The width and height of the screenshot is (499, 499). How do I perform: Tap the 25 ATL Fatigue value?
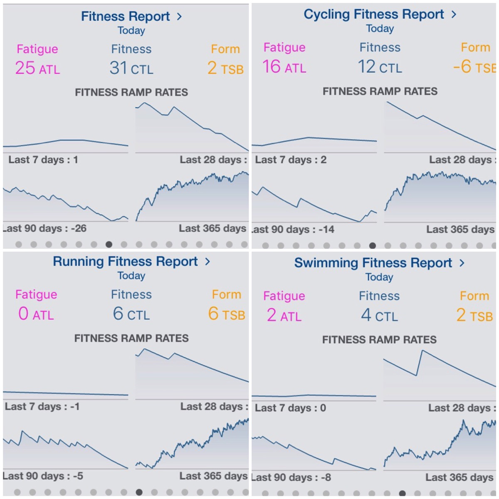point(37,68)
